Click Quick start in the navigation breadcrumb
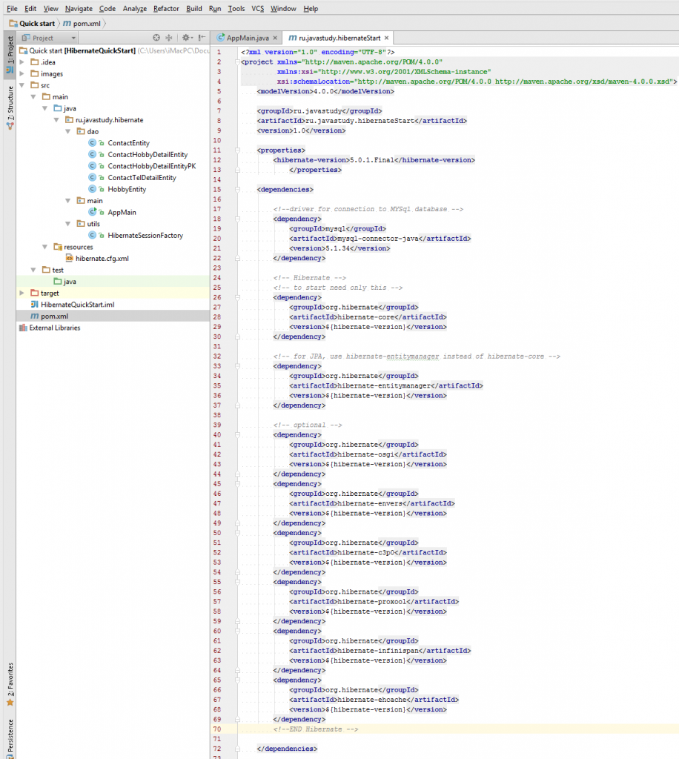The height and width of the screenshot is (759, 679). [36, 23]
